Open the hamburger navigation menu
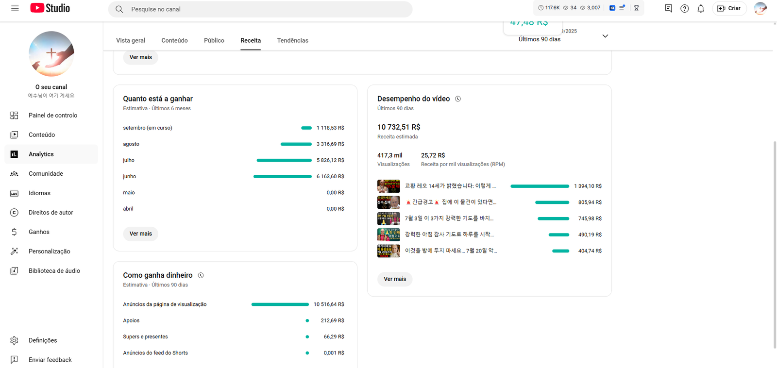The height and width of the screenshot is (368, 777). point(15,8)
